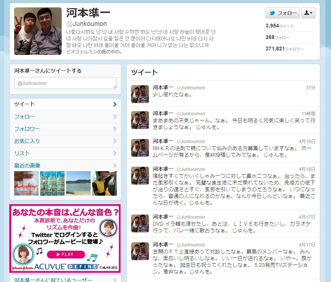
Task: Select フォロー in the sidebar menu
Action: coord(65,117)
